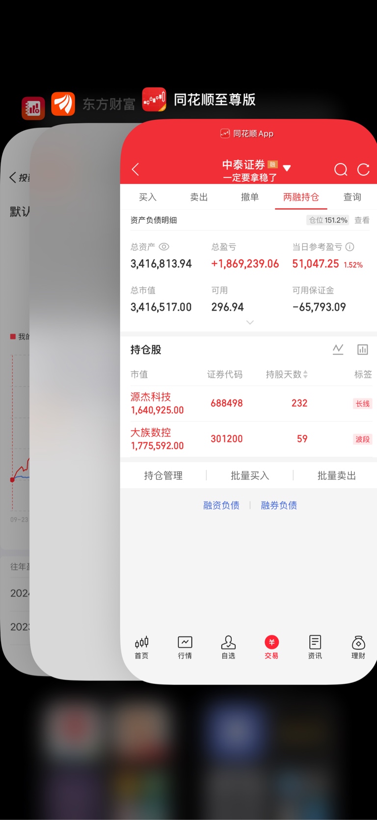Screen dimensions: 377x820
Task: Open info icon beside 当日参考盈亏
Action: [x=350, y=247]
